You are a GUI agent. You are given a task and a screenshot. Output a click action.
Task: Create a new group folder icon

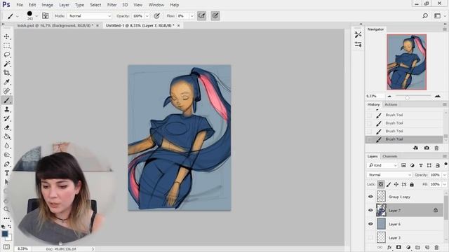tap(418, 247)
